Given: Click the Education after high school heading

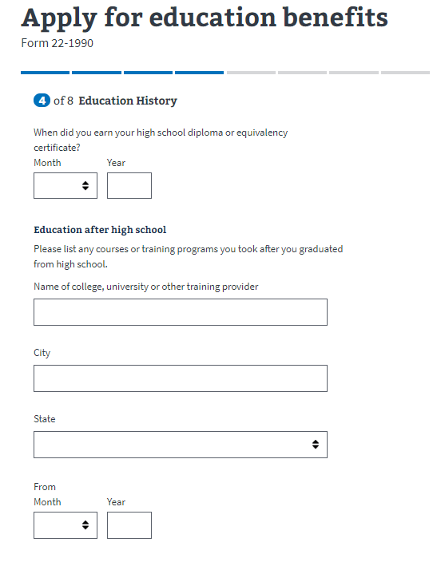Looking at the screenshot, I should coord(100,230).
